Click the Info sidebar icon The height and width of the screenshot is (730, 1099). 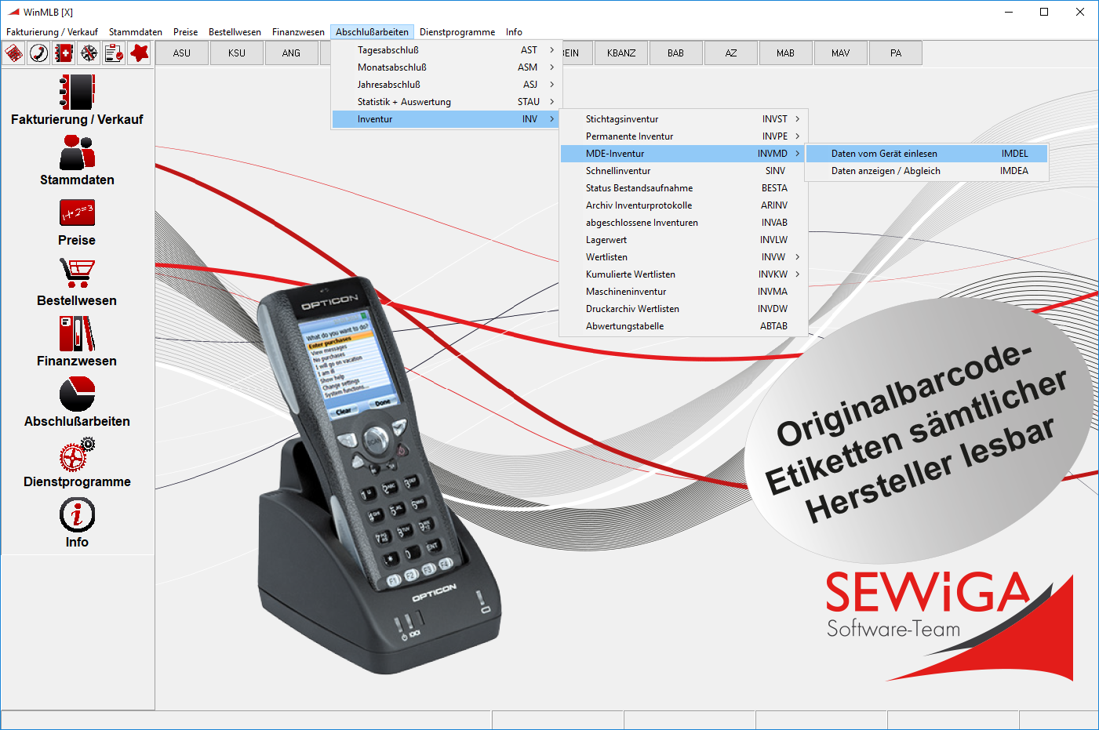tap(77, 515)
